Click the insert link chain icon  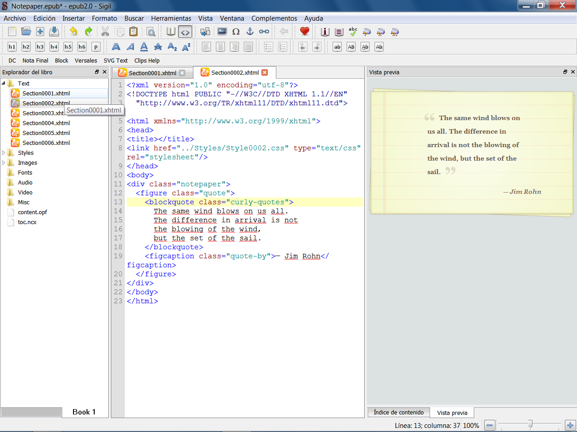point(264,32)
